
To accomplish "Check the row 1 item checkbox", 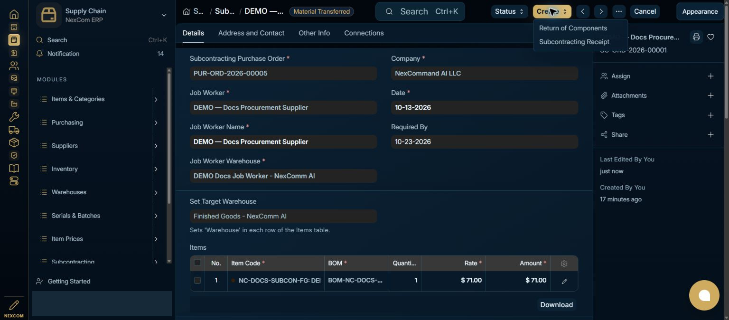I will [x=197, y=281].
